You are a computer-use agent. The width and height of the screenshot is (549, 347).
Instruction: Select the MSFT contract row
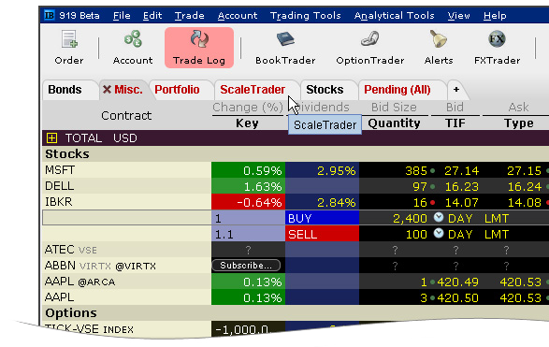126,170
